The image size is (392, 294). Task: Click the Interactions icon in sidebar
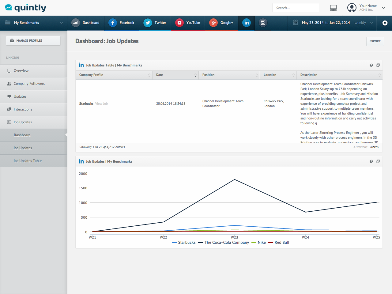[x=9, y=109]
